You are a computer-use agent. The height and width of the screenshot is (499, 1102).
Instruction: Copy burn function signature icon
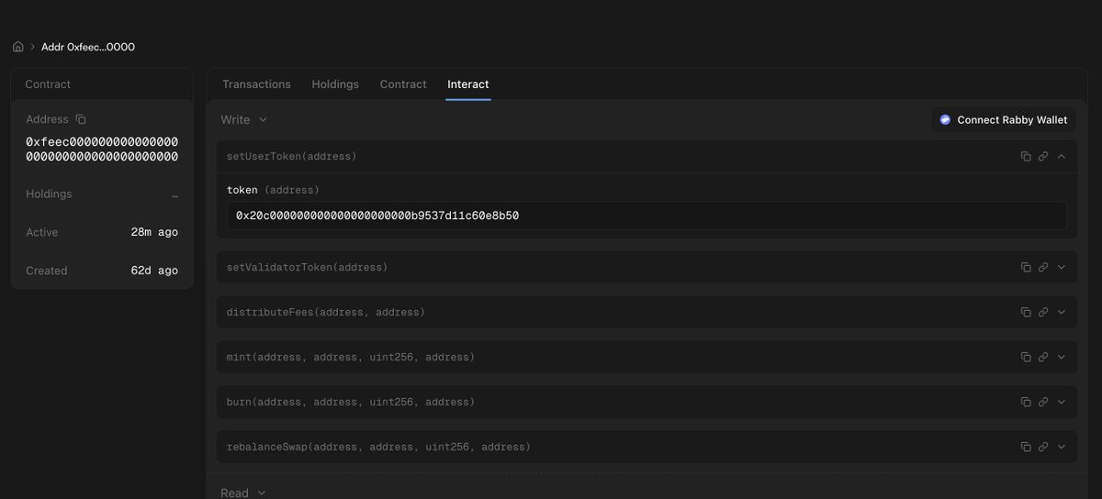pos(1026,402)
